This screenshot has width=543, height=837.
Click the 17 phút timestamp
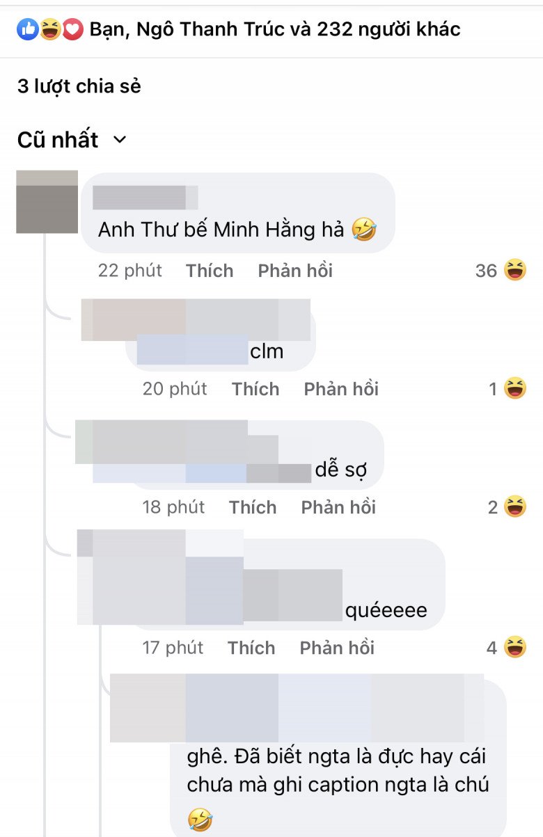(173, 648)
